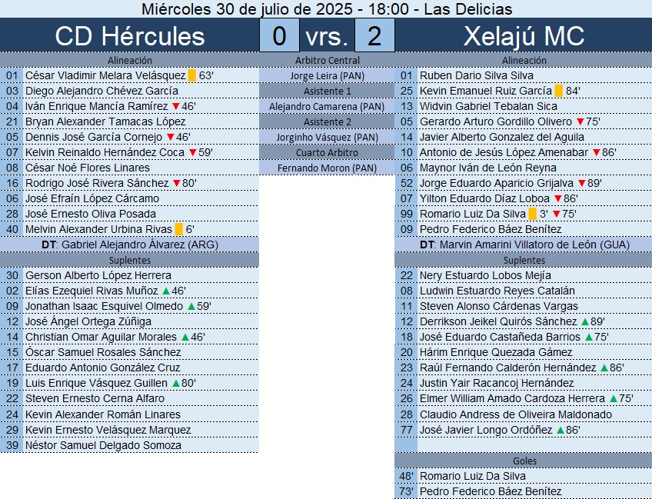Click CD Hércules score box showing 0
This screenshot has height=499, width=652.
[x=280, y=36]
